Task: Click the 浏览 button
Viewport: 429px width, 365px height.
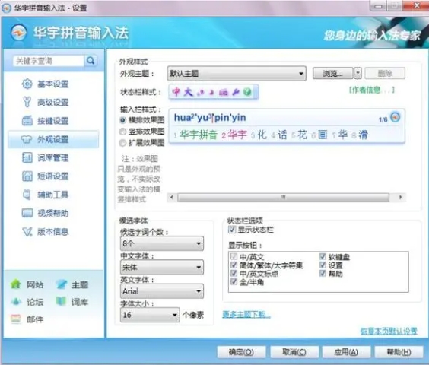Action: click(x=332, y=73)
